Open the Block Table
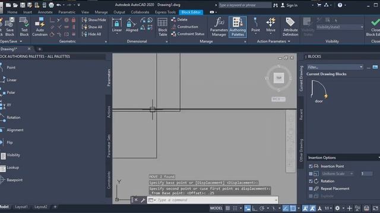This screenshot has width=380, height=213. click(x=162, y=27)
